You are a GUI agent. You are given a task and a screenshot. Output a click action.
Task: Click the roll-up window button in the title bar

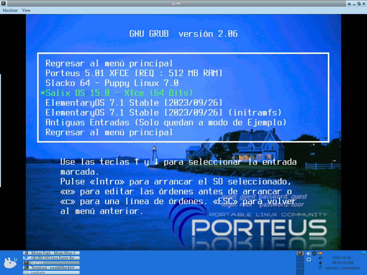coord(349,3)
